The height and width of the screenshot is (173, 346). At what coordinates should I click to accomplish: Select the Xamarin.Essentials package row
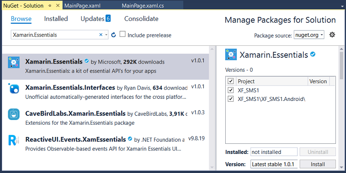point(105,67)
